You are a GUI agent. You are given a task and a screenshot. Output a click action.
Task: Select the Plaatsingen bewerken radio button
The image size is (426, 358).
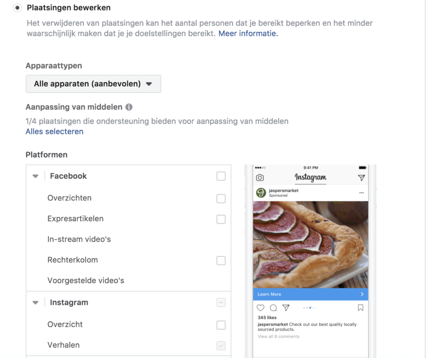pos(18,8)
